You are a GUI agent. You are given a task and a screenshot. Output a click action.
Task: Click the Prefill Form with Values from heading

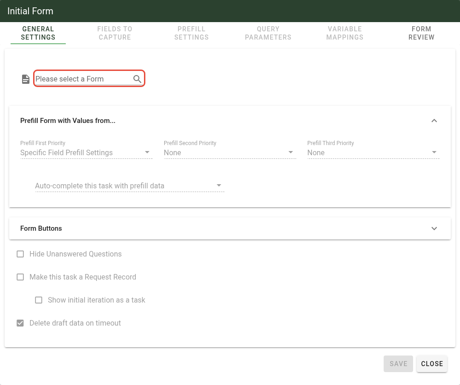point(68,121)
